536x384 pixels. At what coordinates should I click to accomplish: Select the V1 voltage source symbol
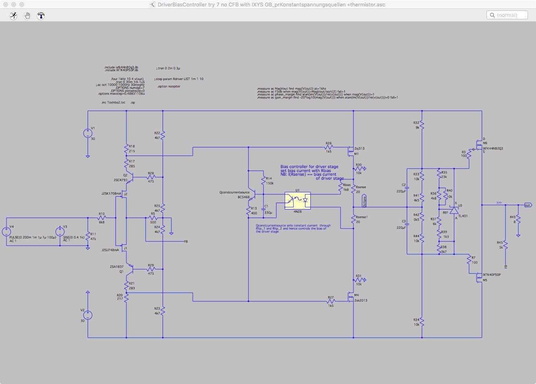[88, 133]
